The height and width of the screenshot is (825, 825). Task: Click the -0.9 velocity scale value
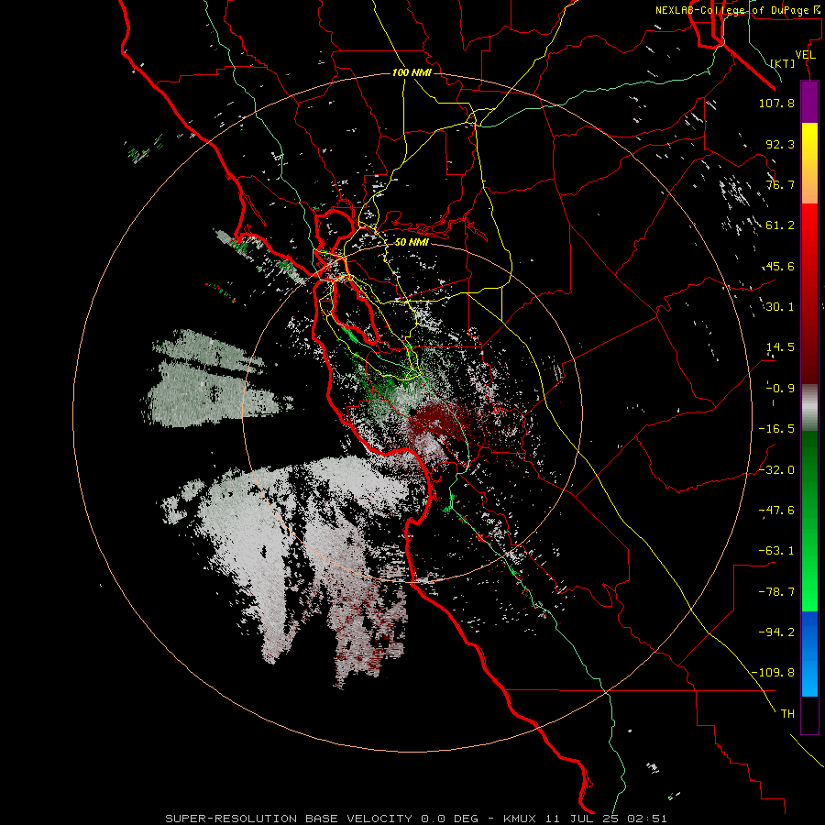click(780, 389)
